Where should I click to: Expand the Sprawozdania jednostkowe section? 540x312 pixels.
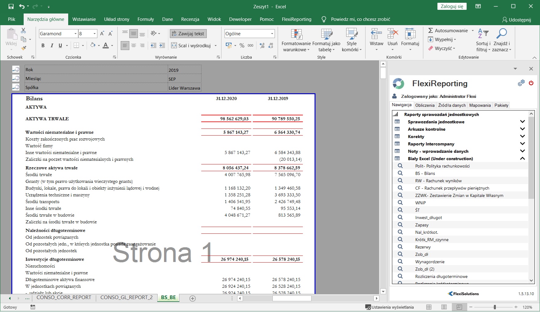click(522, 122)
